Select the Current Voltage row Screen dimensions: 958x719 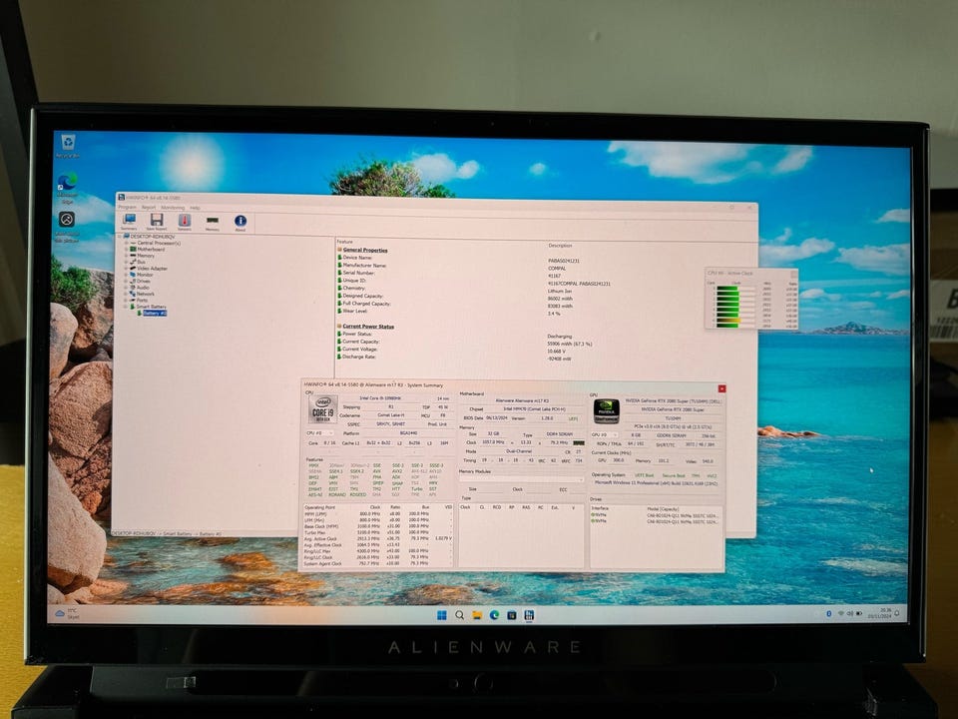click(452, 350)
